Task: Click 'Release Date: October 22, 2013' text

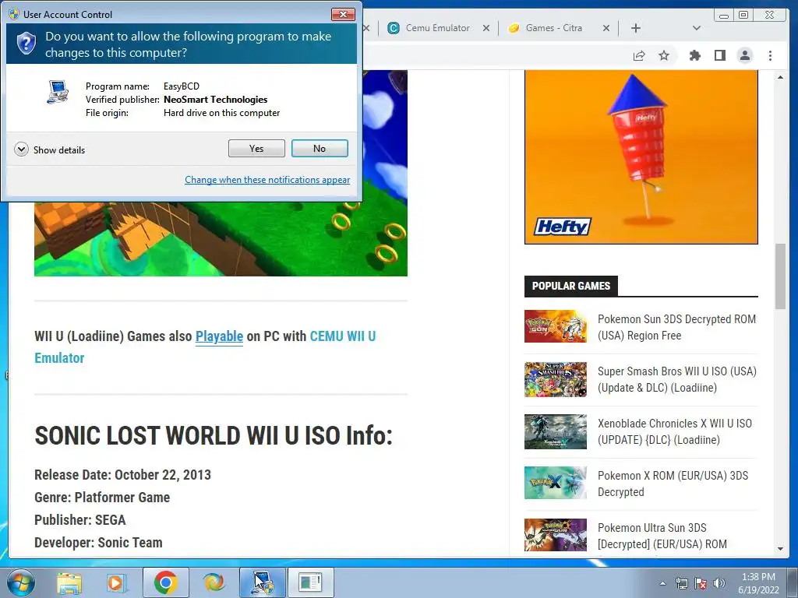Action: [x=122, y=474]
